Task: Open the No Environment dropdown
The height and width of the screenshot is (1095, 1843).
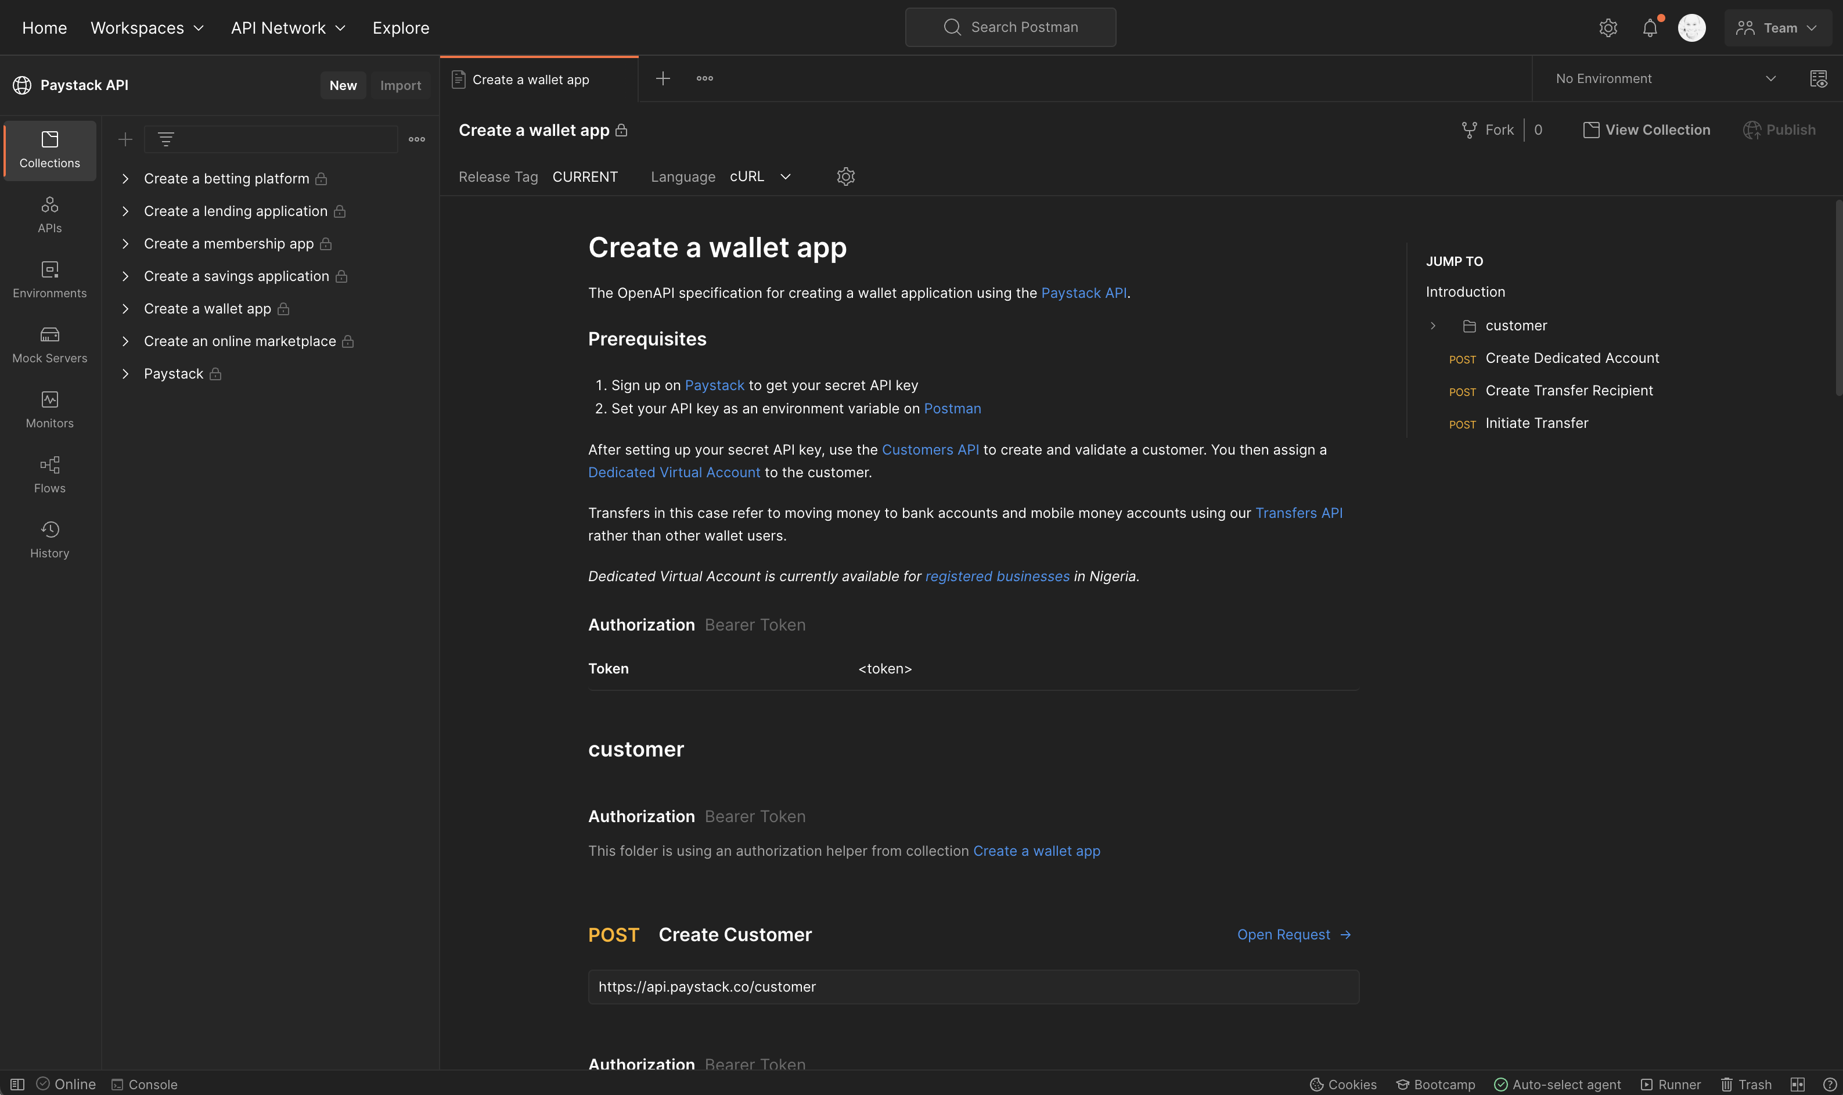Action: (1665, 78)
